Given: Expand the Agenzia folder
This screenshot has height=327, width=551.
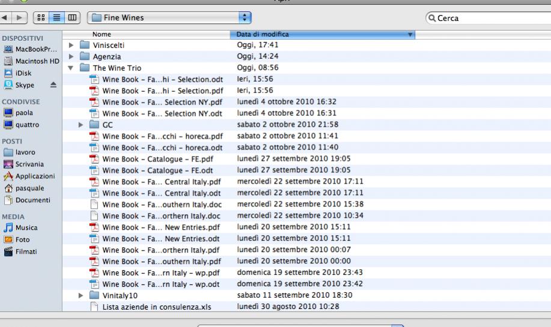Looking at the screenshot, I should pyautogui.click(x=71, y=56).
